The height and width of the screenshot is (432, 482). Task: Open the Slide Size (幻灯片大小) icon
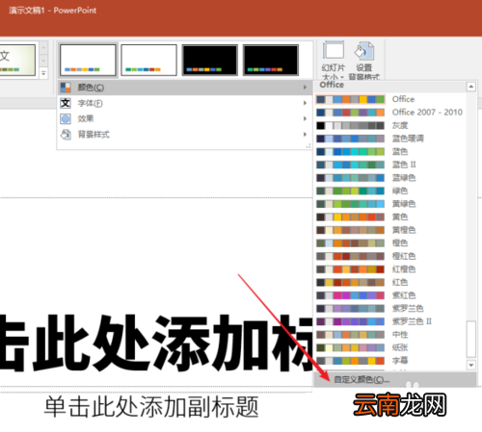point(334,51)
